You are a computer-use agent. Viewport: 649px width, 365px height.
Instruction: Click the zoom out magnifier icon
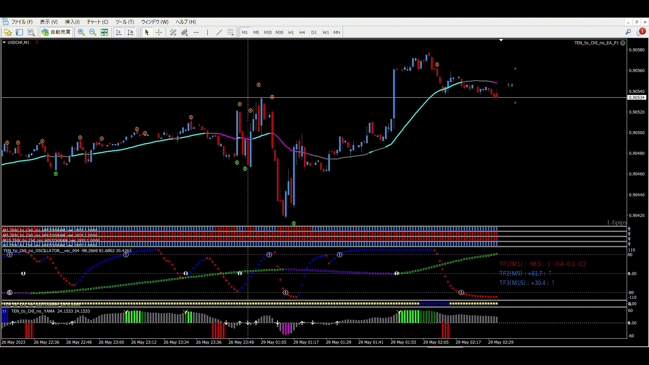(92, 32)
